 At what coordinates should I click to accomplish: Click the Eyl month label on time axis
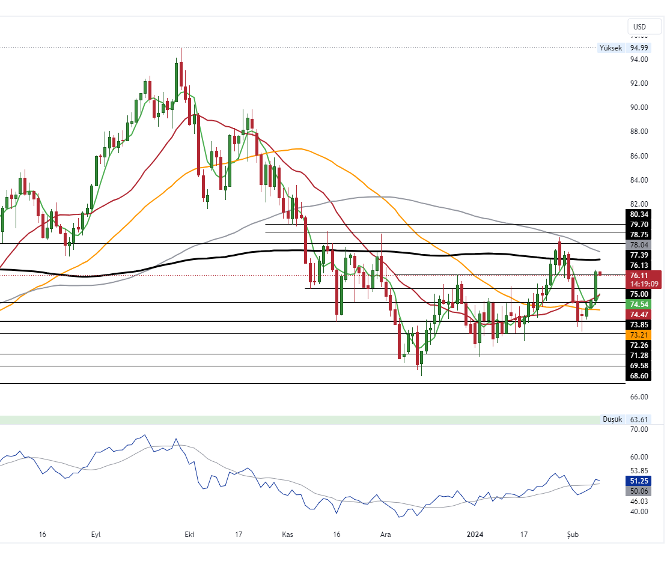tap(96, 534)
